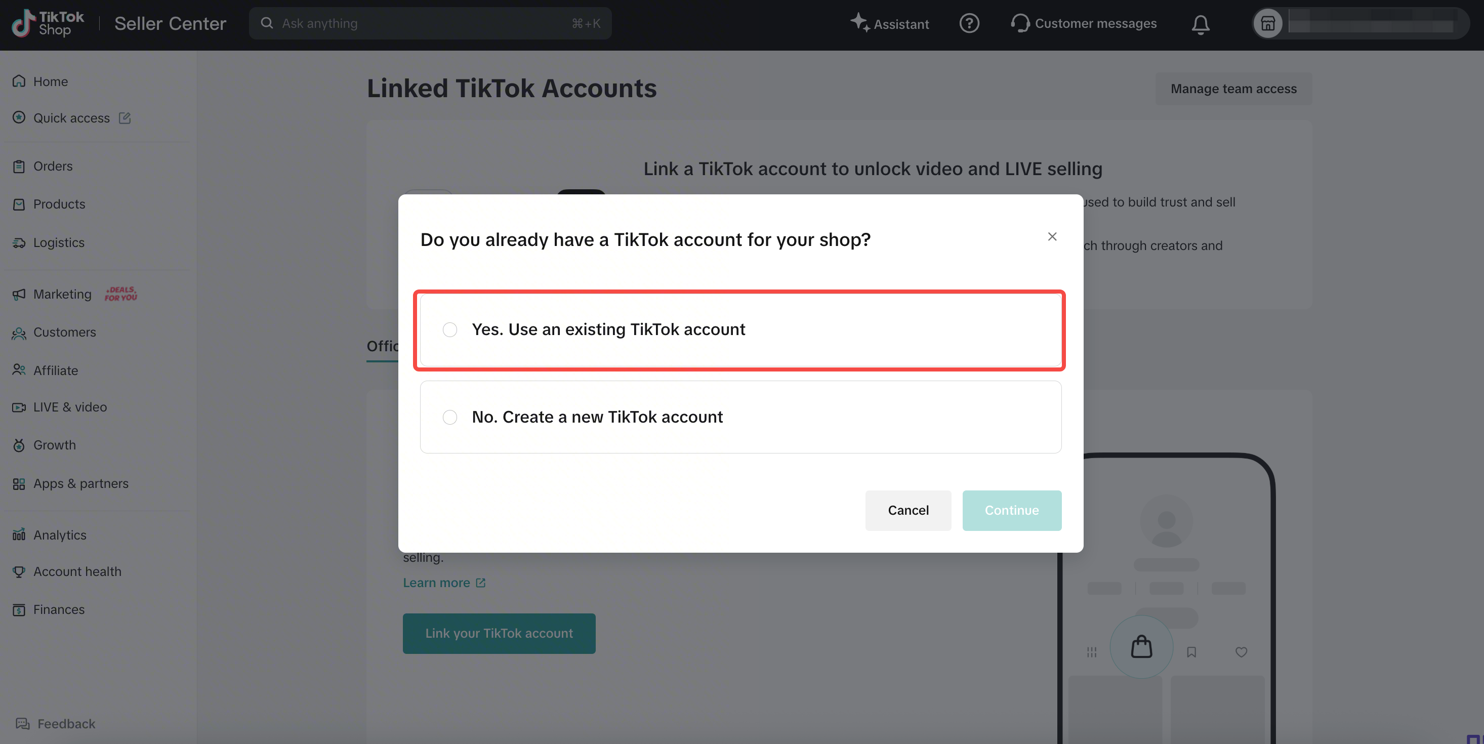Click the shop profile avatar icon

click(1268, 23)
